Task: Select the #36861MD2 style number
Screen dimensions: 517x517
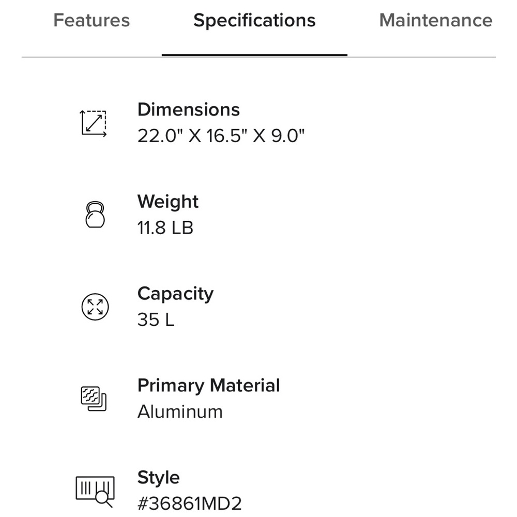Action: click(189, 504)
